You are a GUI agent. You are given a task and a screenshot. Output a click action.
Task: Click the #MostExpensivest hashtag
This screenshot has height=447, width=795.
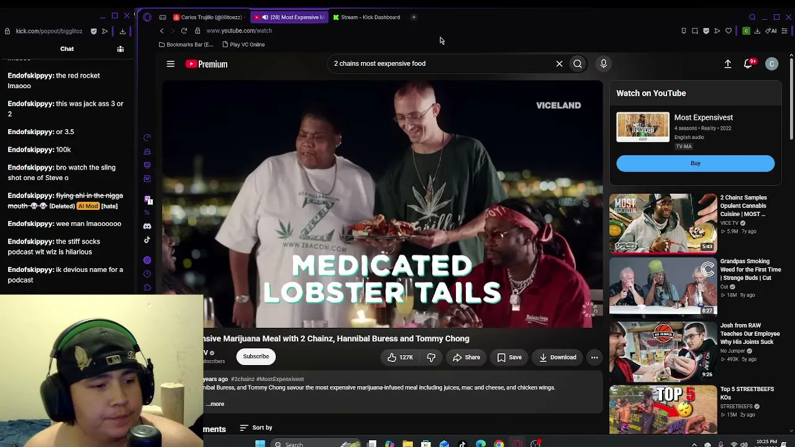[x=280, y=379]
